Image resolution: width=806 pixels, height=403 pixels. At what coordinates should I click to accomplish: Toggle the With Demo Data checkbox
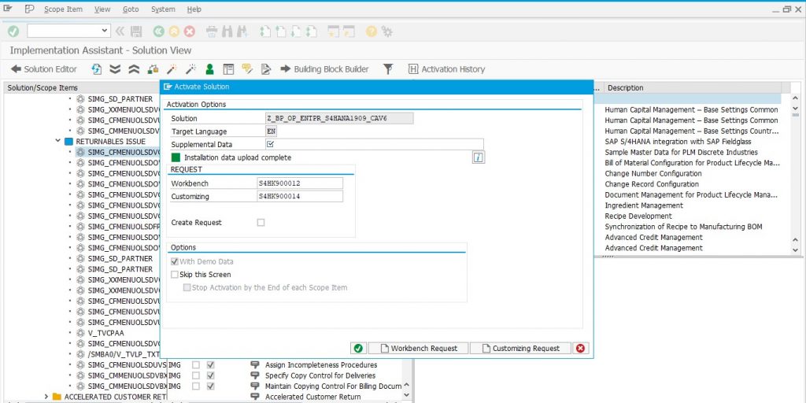(175, 261)
